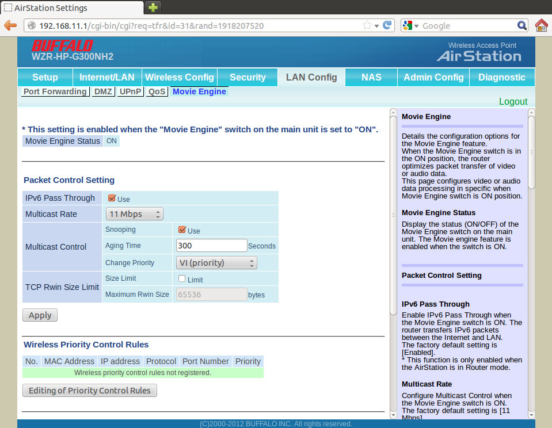
Task: Click the Google search engine icon
Action: pos(408,26)
